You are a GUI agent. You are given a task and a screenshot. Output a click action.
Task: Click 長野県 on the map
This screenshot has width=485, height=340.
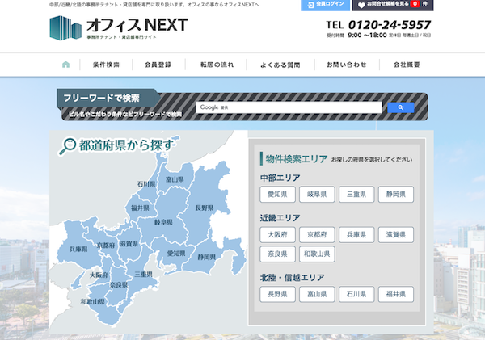click(x=204, y=208)
